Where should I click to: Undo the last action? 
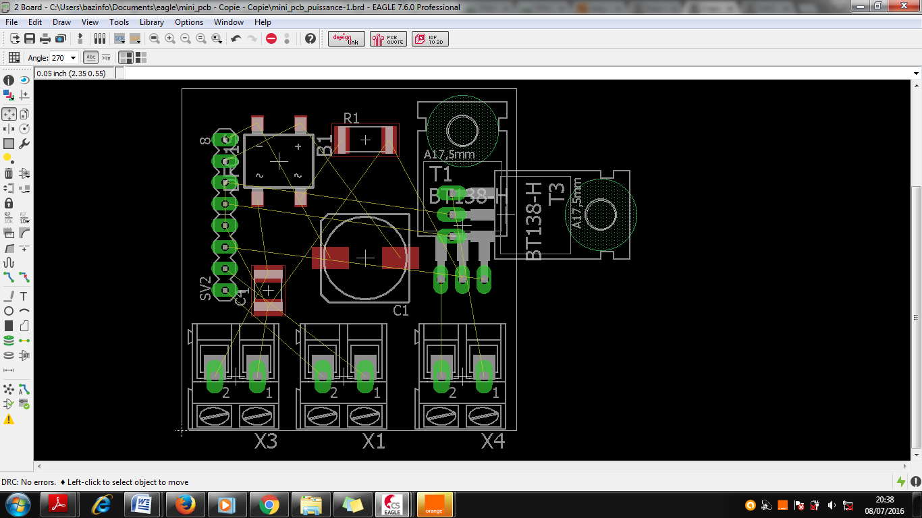236,38
